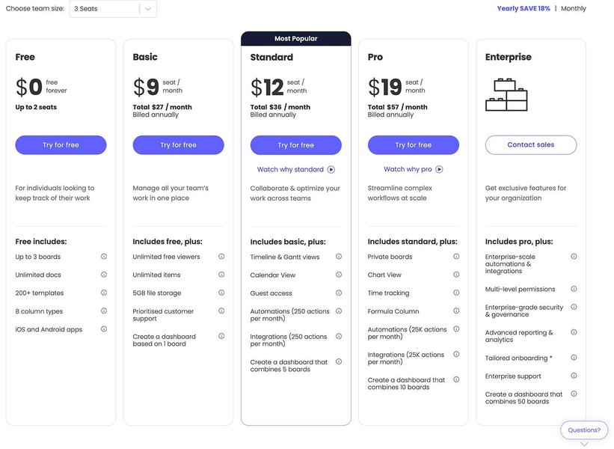Contact sales for Enterprise plan
The height and width of the screenshot is (449, 614).
point(531,144)
